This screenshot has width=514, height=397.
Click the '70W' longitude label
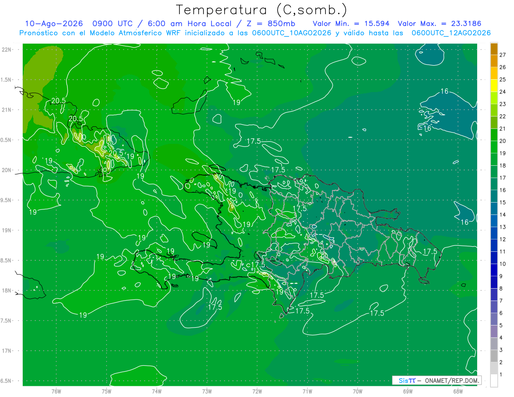point(357,391)
